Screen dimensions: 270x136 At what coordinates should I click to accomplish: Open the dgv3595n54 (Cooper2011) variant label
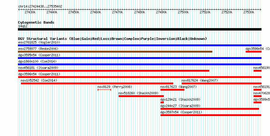[x=39, y=55]
